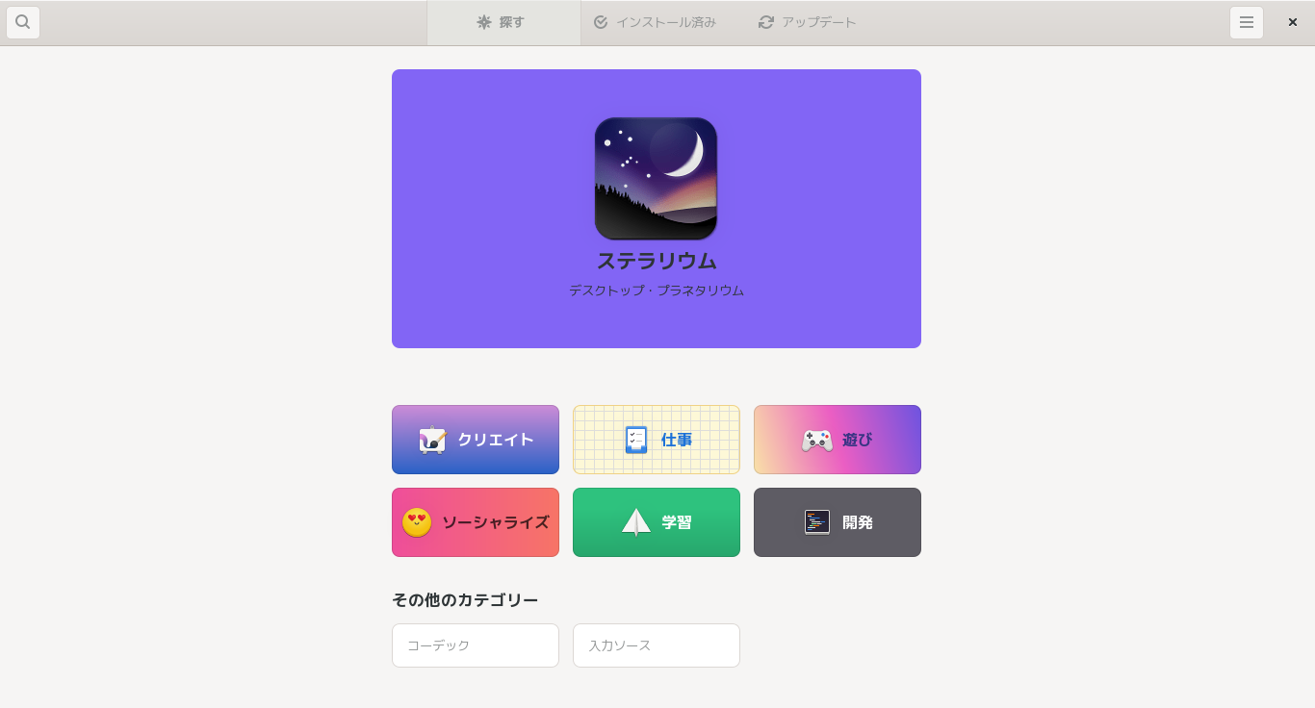
Task: Click the ステラリウム title text
Action: pyautogui.click(x=657, y=261)
